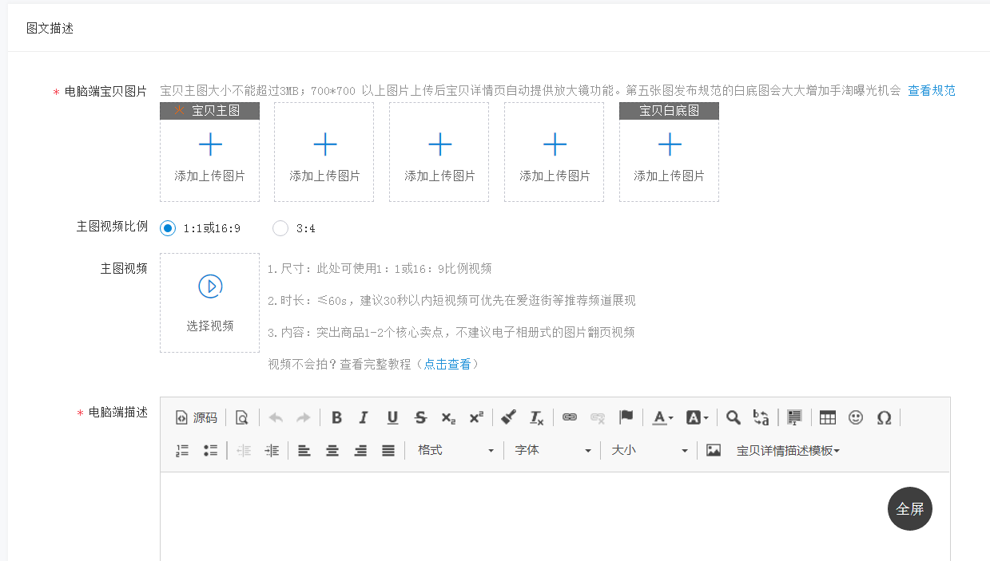This screenshot has width=990, height=561.
Task: Toggle italic formatting
Action: (x=364, y=417)
